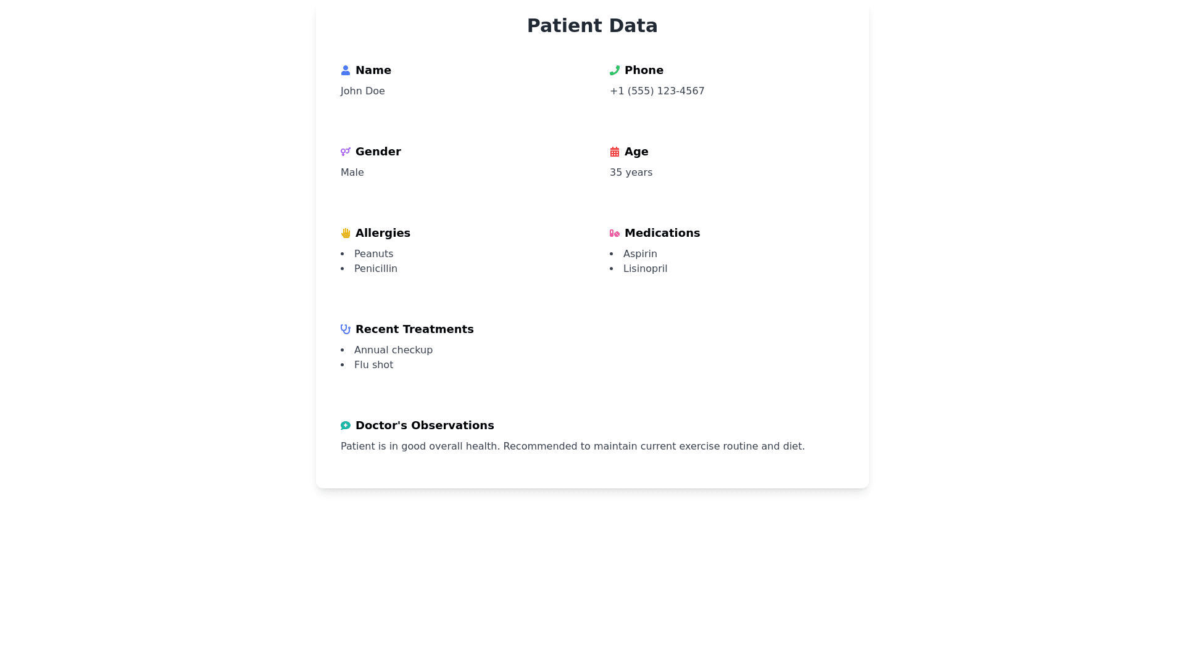Click the doctor's observation paragraph text
Viewport: 1185px width, 666px height.
[572, 446]
